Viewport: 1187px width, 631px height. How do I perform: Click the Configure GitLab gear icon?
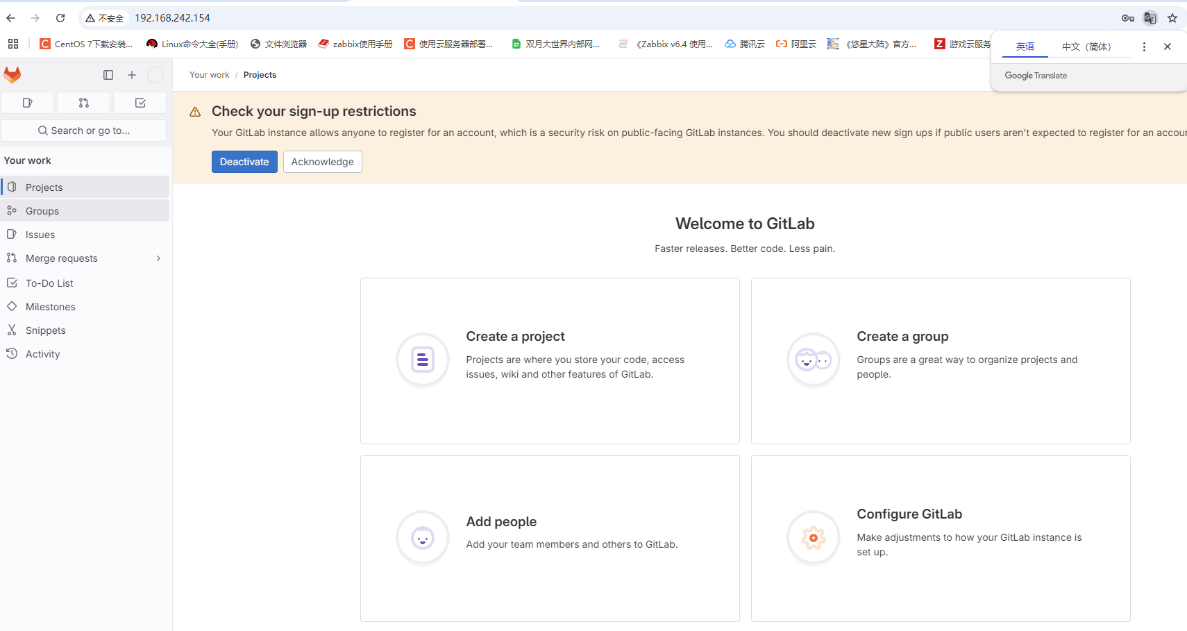pyautogui.click(x=814, y=537)
